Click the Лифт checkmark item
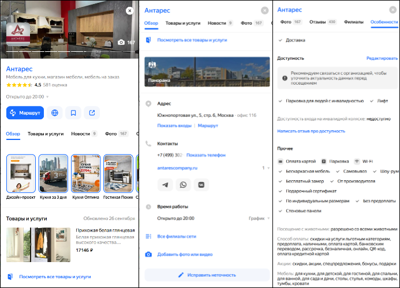 379,101
